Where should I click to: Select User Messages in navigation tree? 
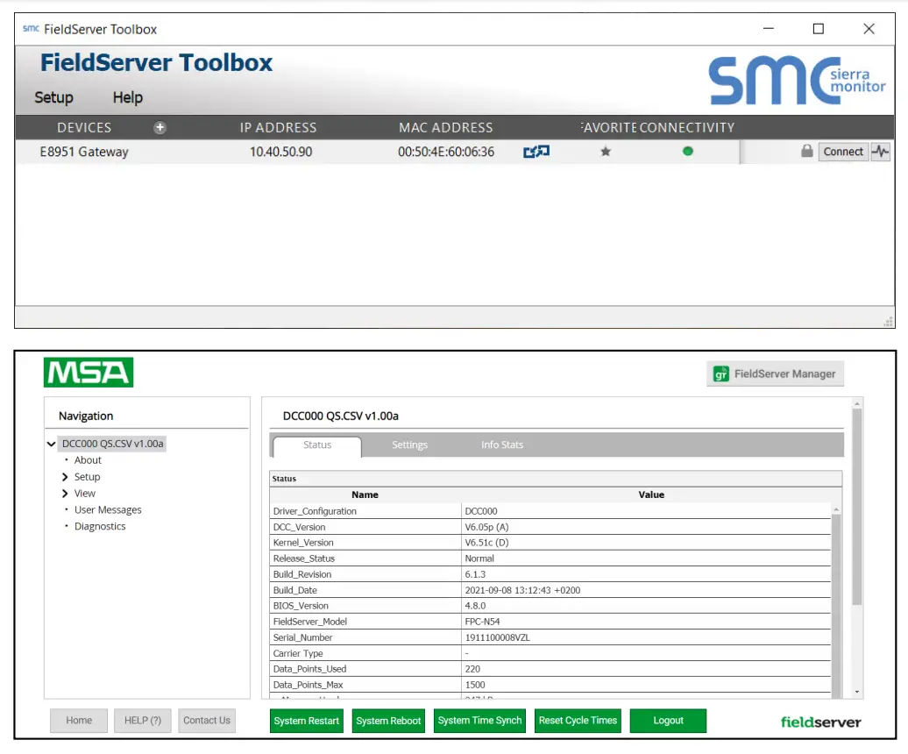pyautogui.click(x=108, y=509)
